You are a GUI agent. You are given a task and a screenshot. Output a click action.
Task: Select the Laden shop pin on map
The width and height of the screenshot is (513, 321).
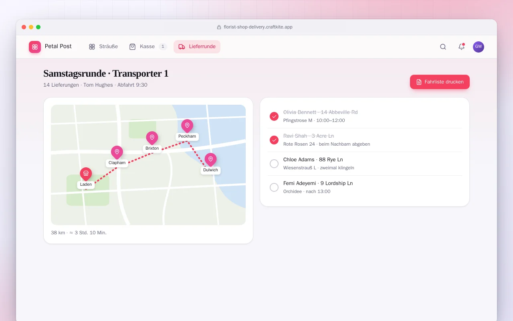(x=86, y=174)
